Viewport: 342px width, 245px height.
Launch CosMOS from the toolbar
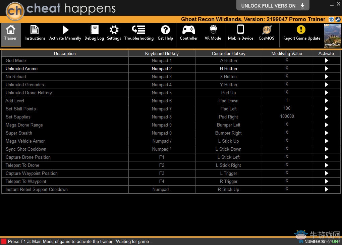[x=266, y=33]
